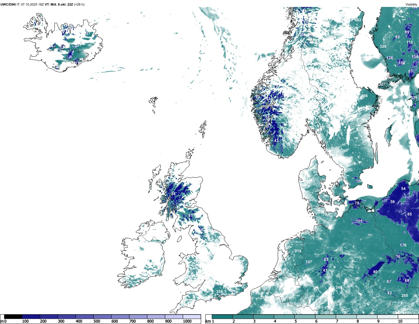Click the 248 visibility value
Viewport: 419px width, 324px height.
[x=339, y=287]
